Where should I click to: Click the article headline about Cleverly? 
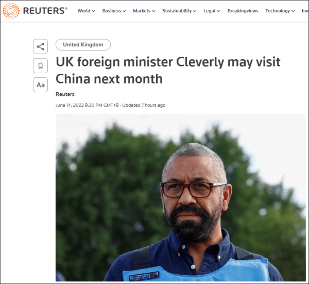[x=168, y=71]
